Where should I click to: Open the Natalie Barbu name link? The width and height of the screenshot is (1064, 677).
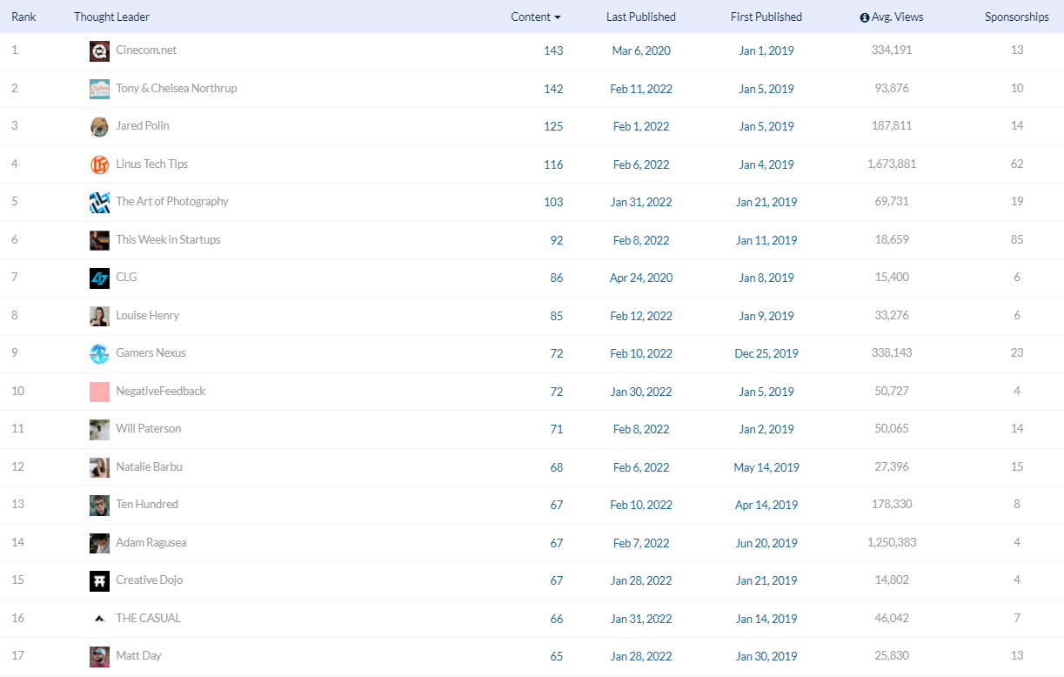[150, 466]
